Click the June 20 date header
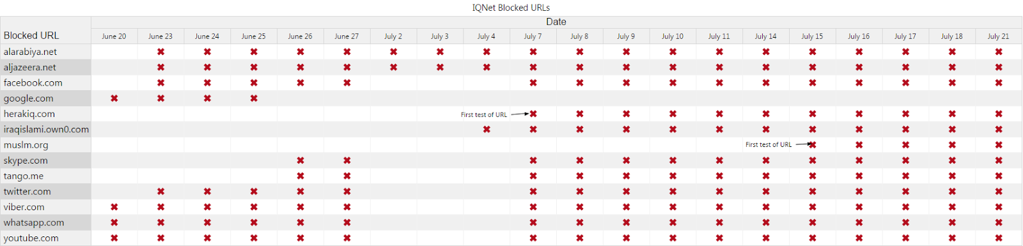Screen dimensions: 1023x246 tap(114, 36)
